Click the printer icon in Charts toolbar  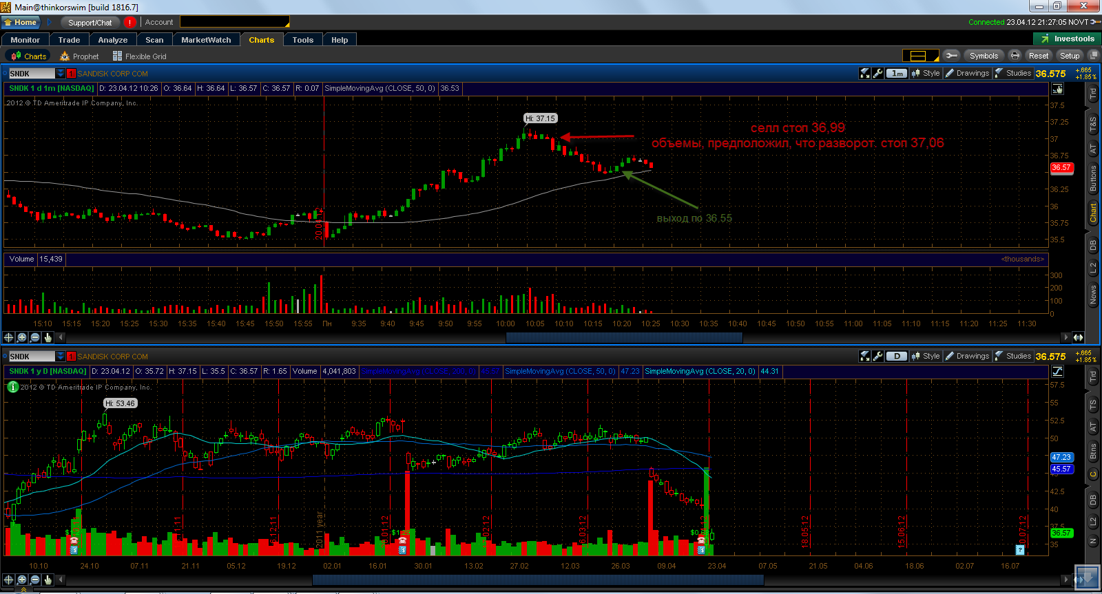[1015, 56]
